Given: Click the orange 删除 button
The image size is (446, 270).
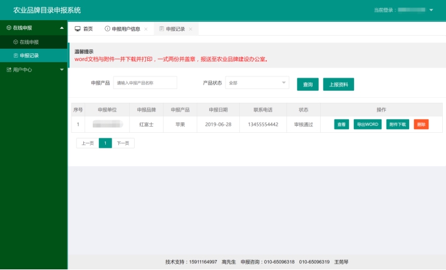Looking at the screenshot, I should pyautogui.click(x=421, y=124).
